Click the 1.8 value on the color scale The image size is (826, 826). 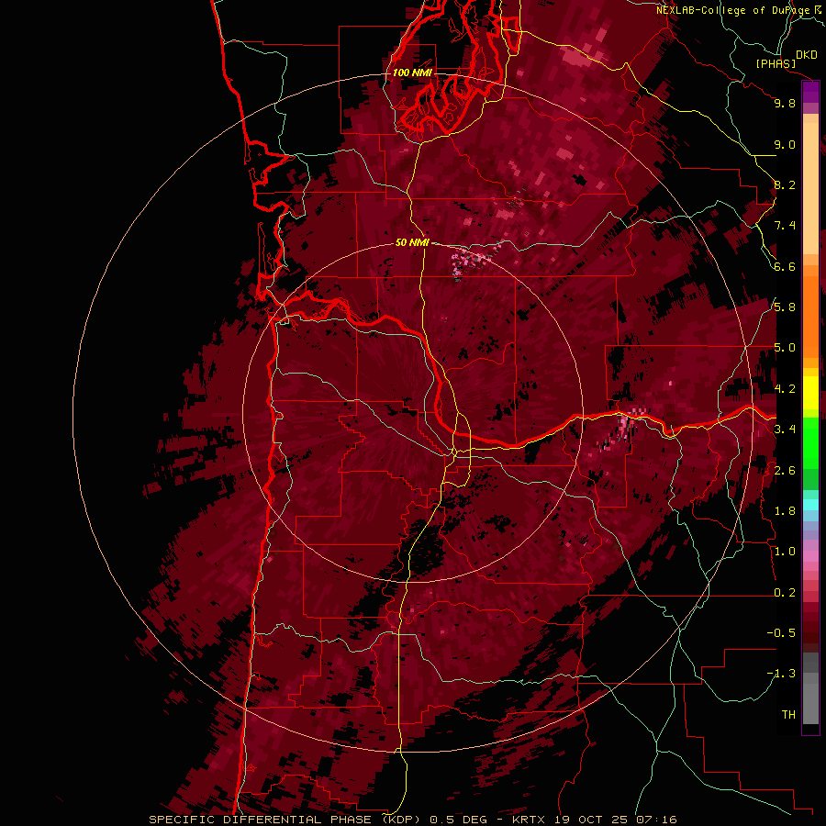pyautogui.click(x=785, y=511)
